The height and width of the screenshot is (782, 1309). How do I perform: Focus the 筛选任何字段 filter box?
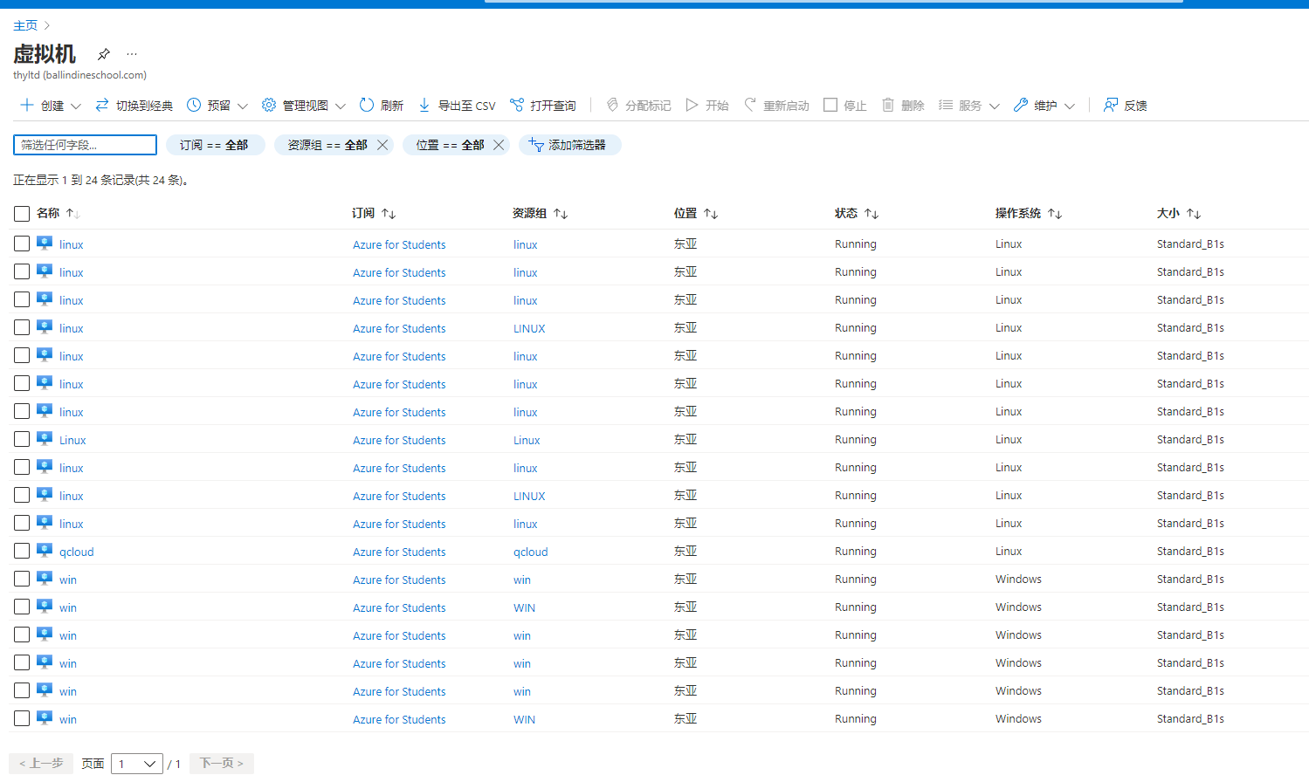(85, 145)
